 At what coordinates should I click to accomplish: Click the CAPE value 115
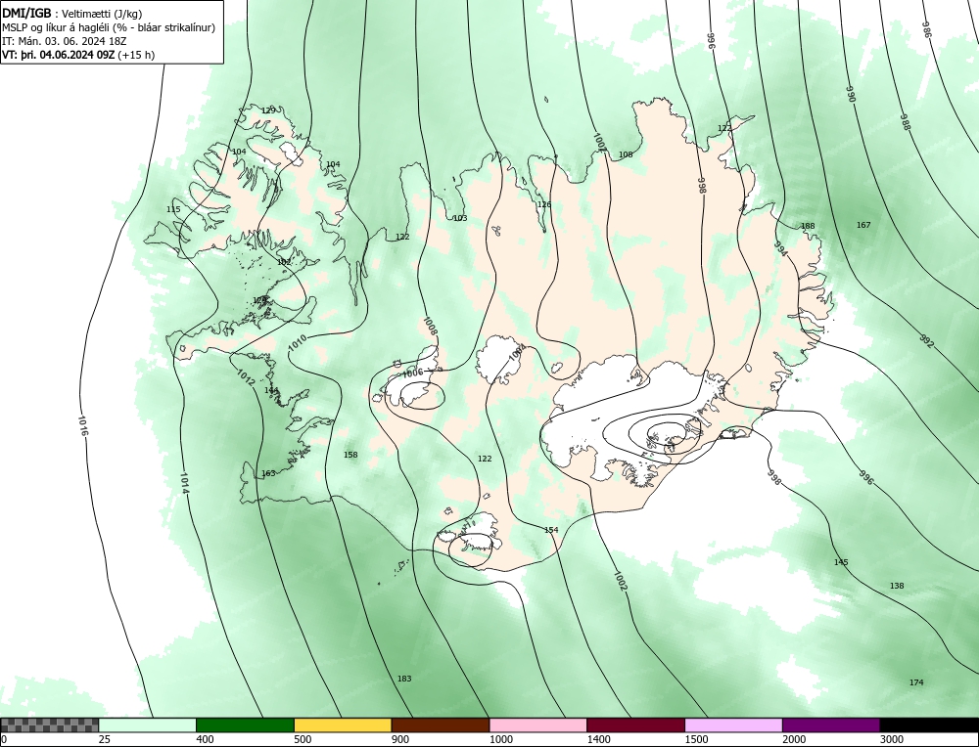[173, 209]
